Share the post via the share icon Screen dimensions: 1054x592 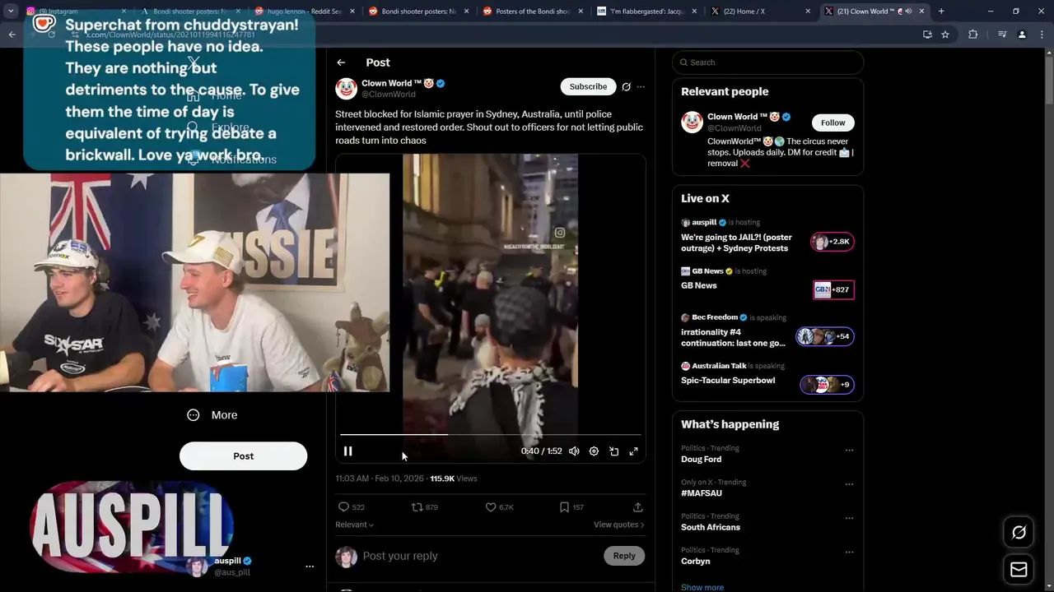[x=637, y=507]
